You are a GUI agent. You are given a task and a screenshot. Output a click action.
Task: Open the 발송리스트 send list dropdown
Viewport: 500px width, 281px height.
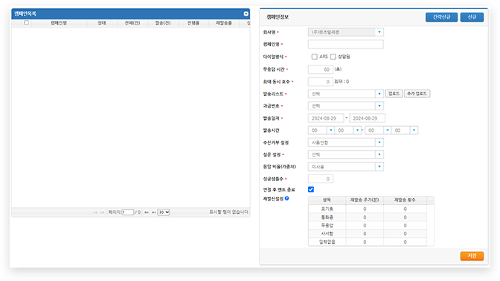pos(346,94)
